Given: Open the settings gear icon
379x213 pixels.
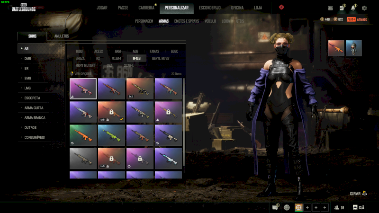Looking at the screenshot, I should pyautogui.click(x=364, y=8).
